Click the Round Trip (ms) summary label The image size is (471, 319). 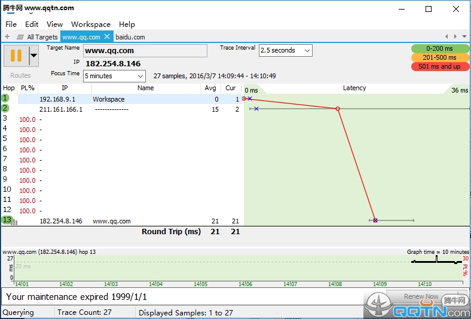171,231
